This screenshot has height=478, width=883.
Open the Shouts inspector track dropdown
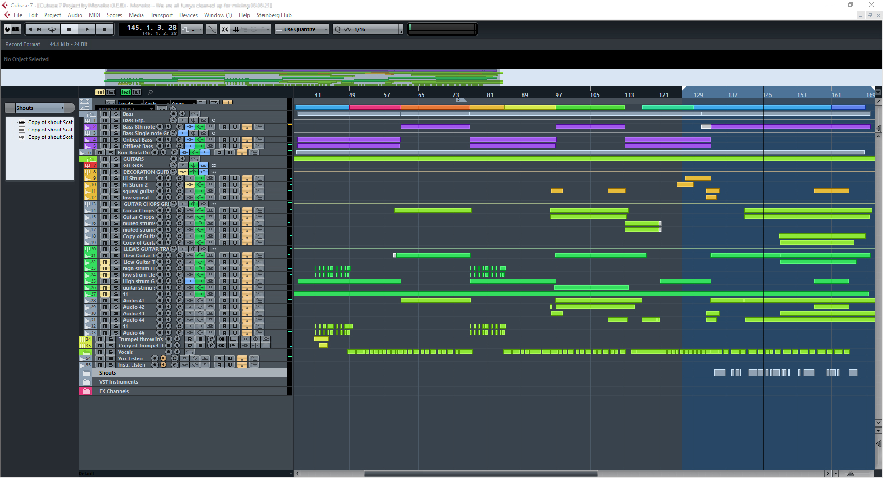[40, 108]
